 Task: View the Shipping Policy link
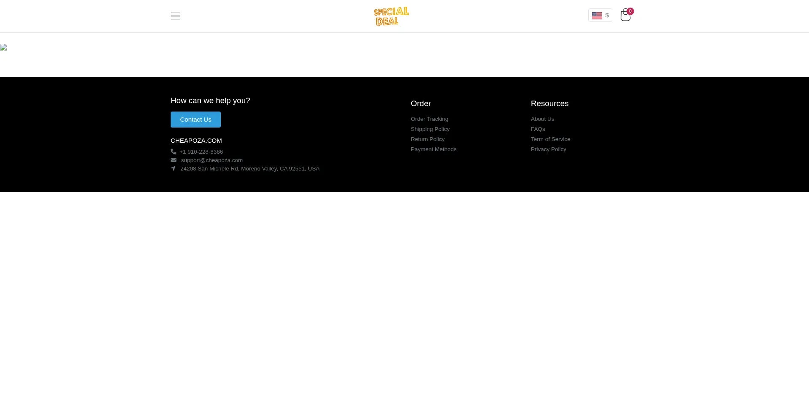(430, 129)
